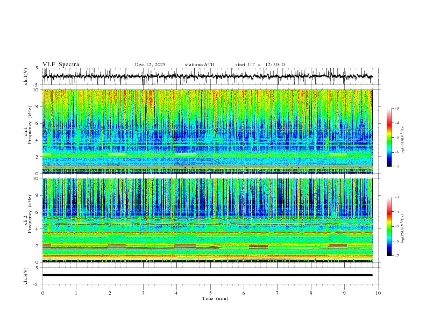This screenshot has height=329, width=426.
Task: Click the 5 minute tick on time axis
Action: 210,292
